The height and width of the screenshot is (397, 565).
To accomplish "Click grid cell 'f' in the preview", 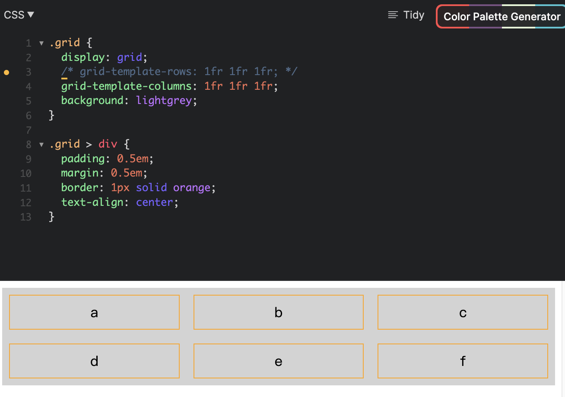I will pyautogui.click(x=463, y=361).
